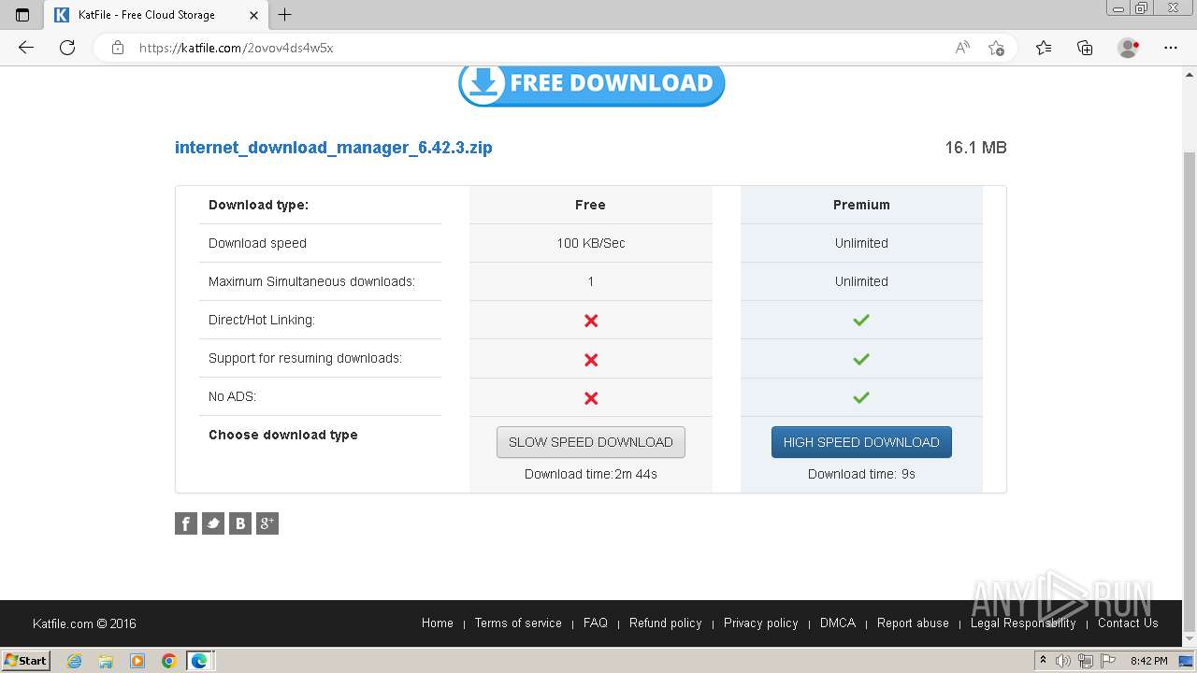The width and height of the screenshot is (1197, 673).
Task: Select Microsoft Edge taskbar icon
Action: coord(200,661)
